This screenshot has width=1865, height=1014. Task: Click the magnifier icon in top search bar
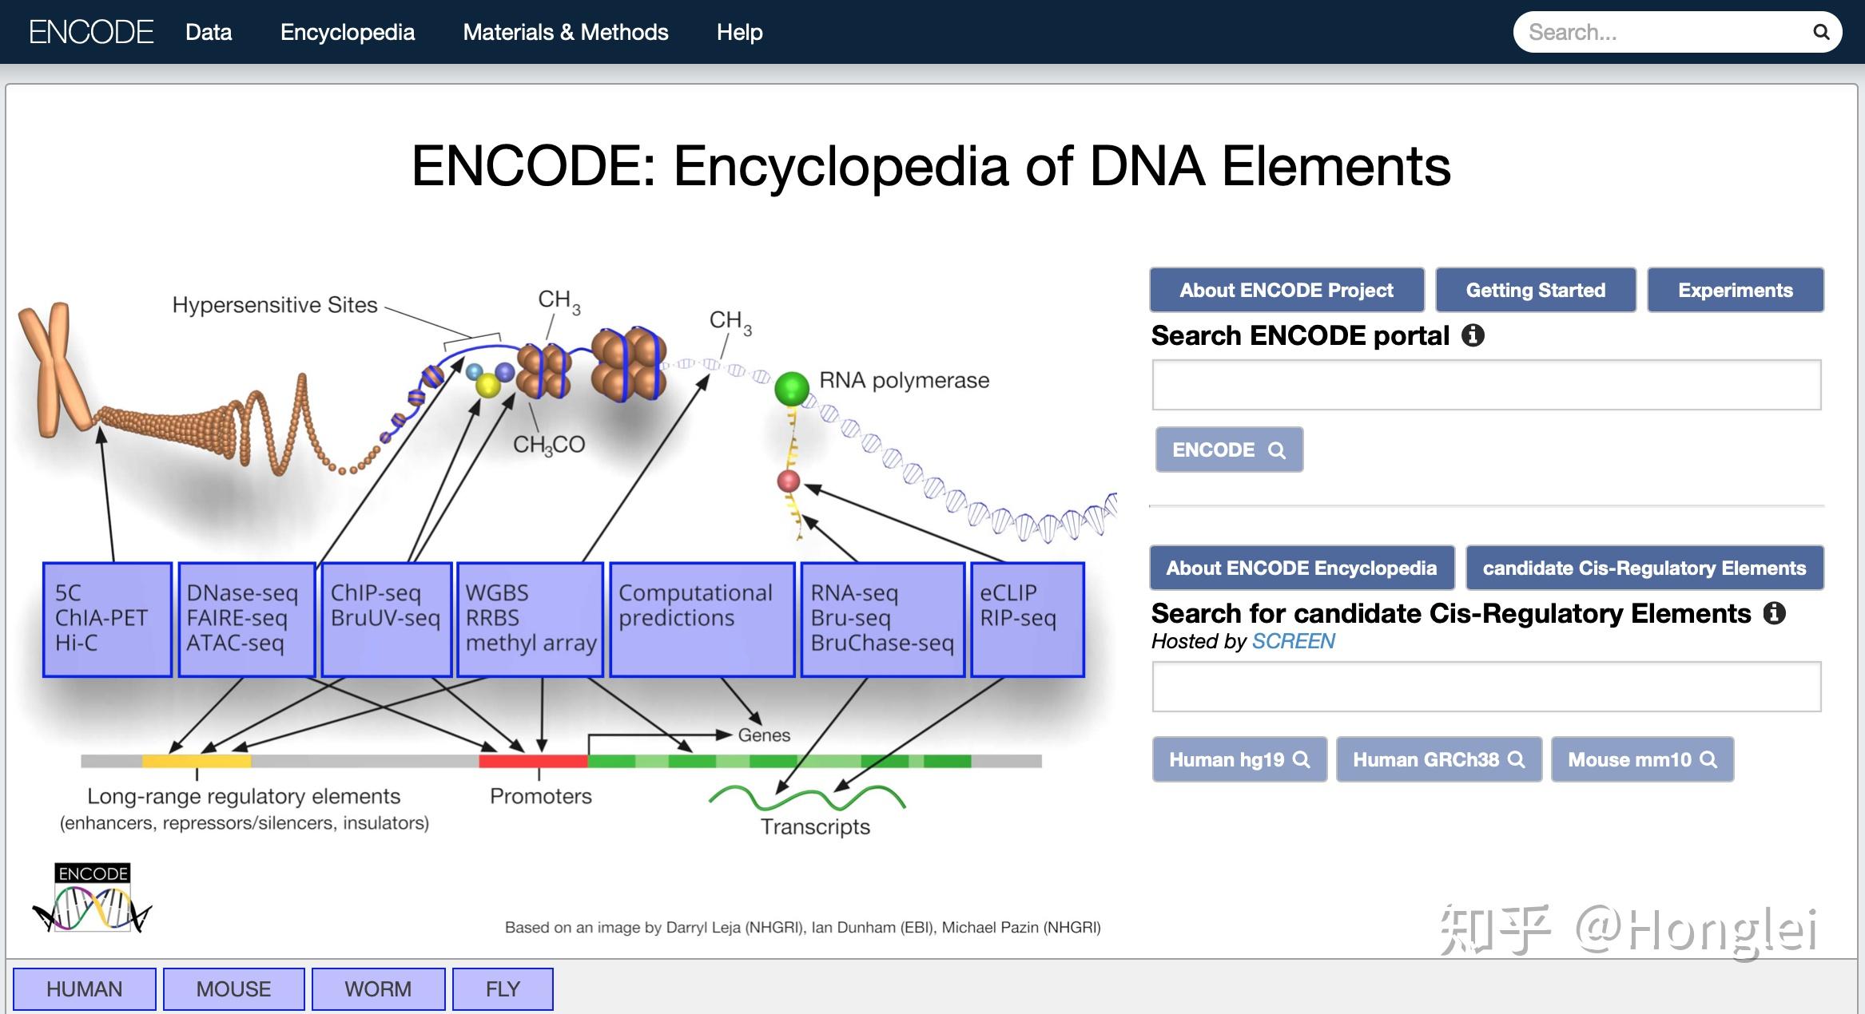[x=1820, y=32]
